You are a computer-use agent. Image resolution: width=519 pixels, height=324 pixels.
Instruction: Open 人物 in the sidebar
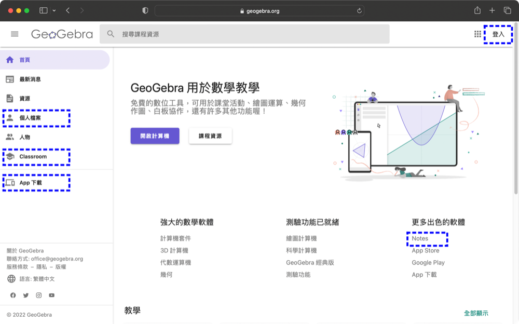pyautogui.click(x=24, y=137)
